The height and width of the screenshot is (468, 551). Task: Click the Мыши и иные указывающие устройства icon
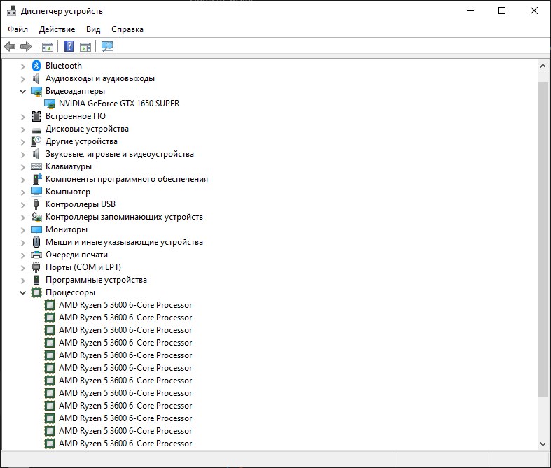click(x=36, y=242)
